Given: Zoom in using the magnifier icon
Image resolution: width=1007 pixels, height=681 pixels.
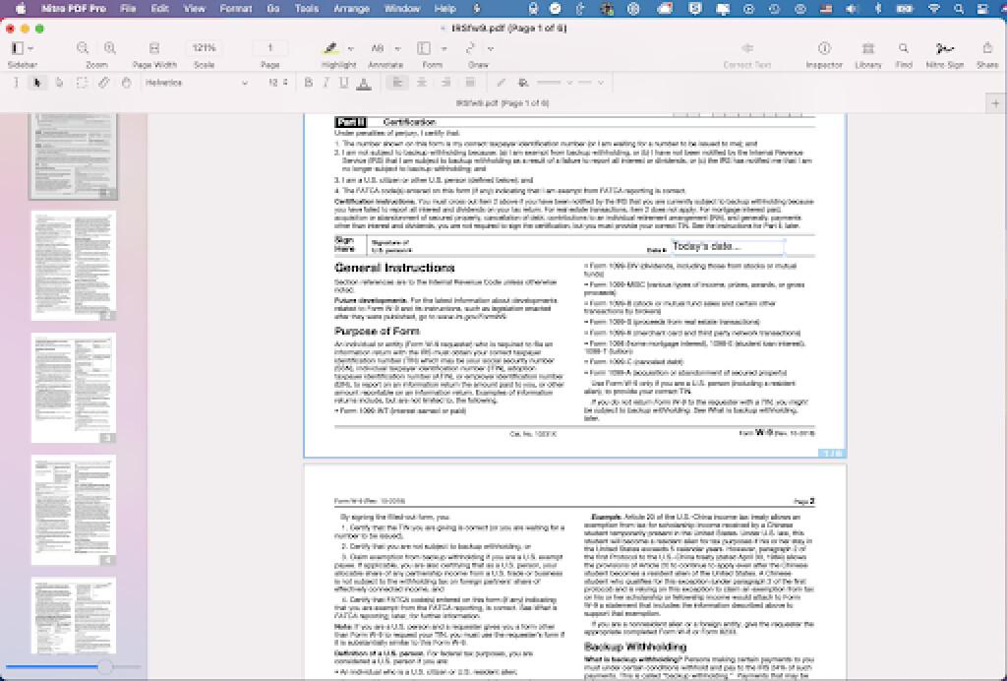Looking at the screenshot, I should [109, 46].
